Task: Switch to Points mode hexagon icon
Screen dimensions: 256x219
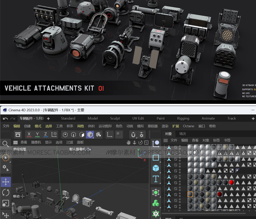Action: point(65,135)
